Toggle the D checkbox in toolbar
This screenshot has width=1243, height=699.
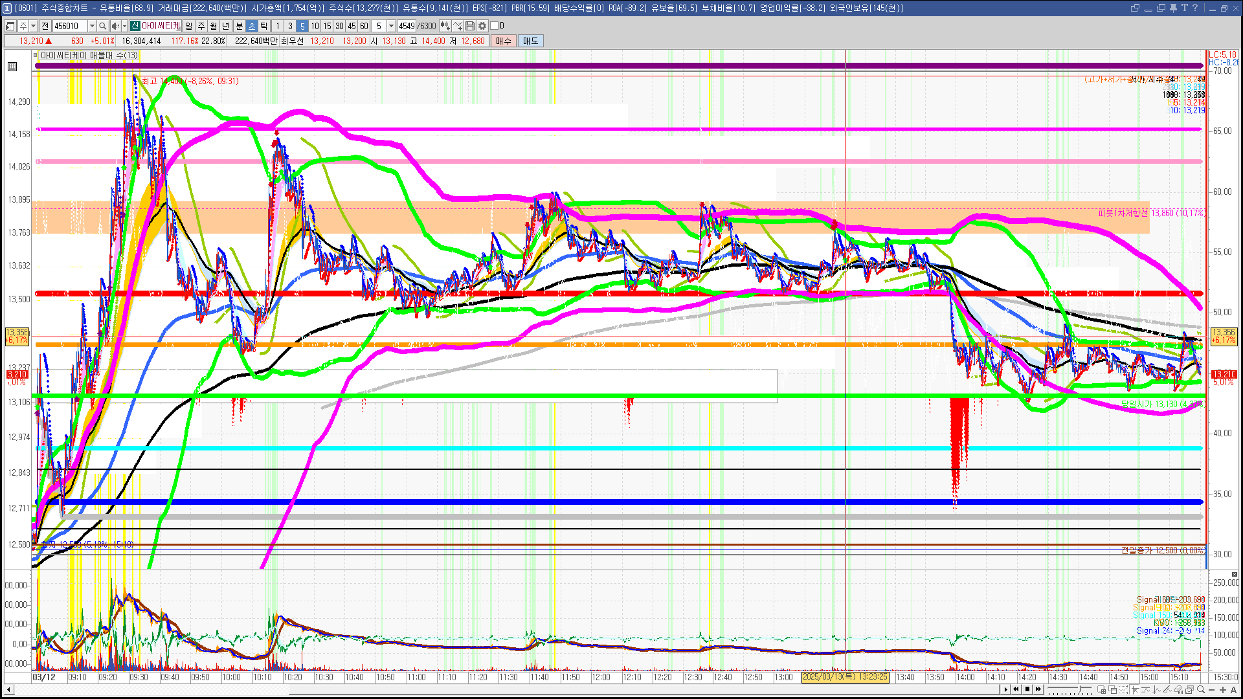[x=495, y=26]
